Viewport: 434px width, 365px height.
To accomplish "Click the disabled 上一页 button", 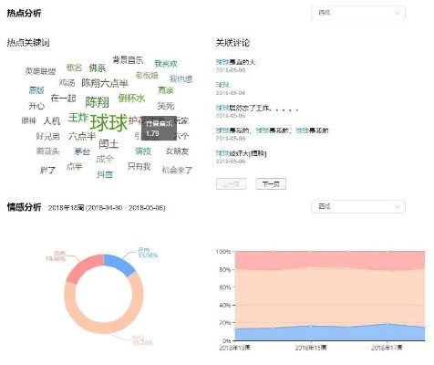I will 231,184.
